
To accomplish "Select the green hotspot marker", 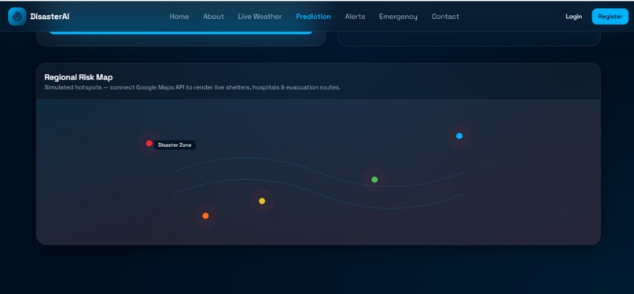I will [374, 180].
